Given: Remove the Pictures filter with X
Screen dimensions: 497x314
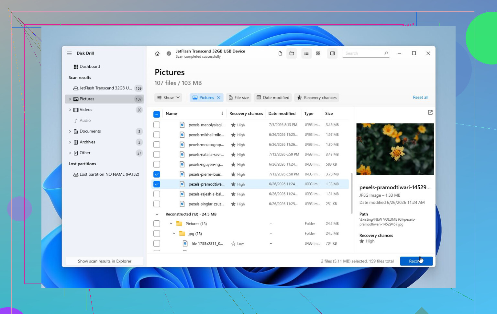Looking at the screenshot, I should (x=219, y=98).
